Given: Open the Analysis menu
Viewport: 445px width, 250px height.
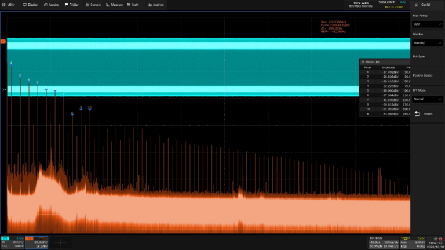Looking at the screenshot, I should 155,4.
